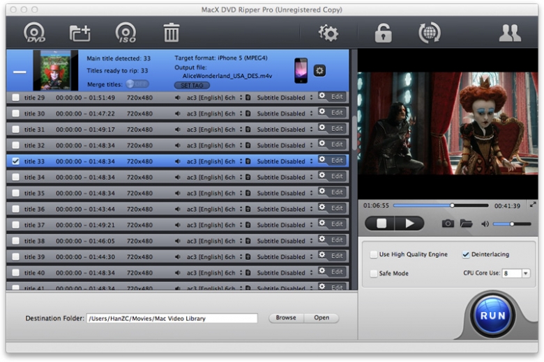Toggle the Safe Mode checkbox
Viewport: 544px width, 362px height.
coord(374,274)
